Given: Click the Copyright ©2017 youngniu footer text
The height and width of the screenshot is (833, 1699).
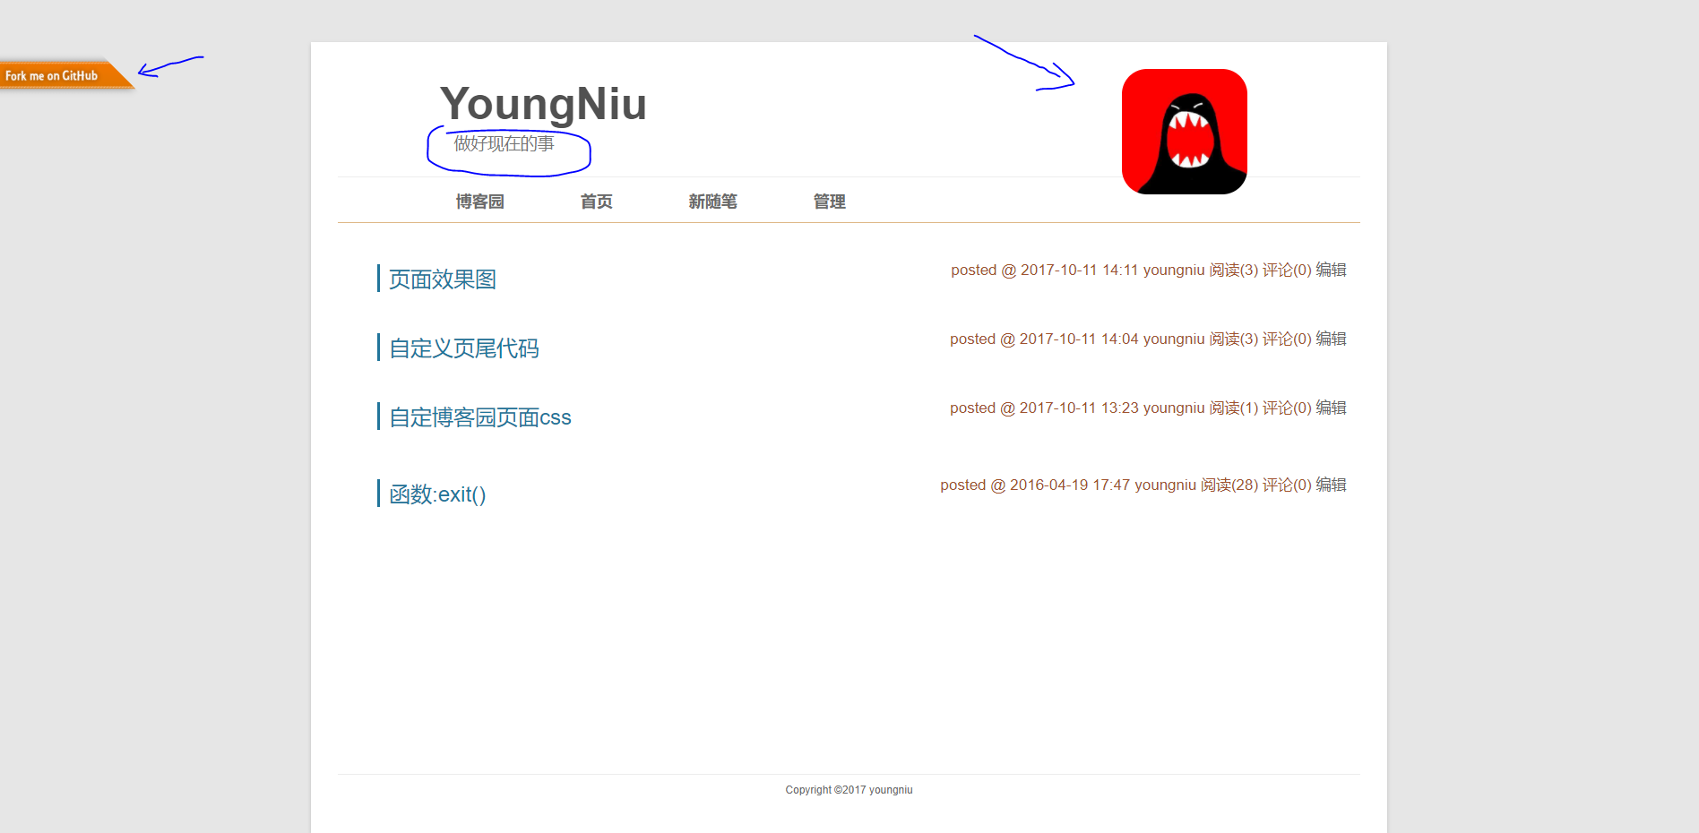Looking at the screenshot, I should (x=849, y=790).
